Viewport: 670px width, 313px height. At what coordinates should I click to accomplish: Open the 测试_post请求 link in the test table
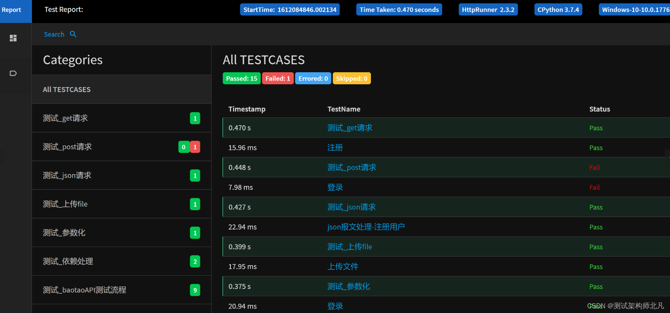pyautogui.click(x=352, y=167)
